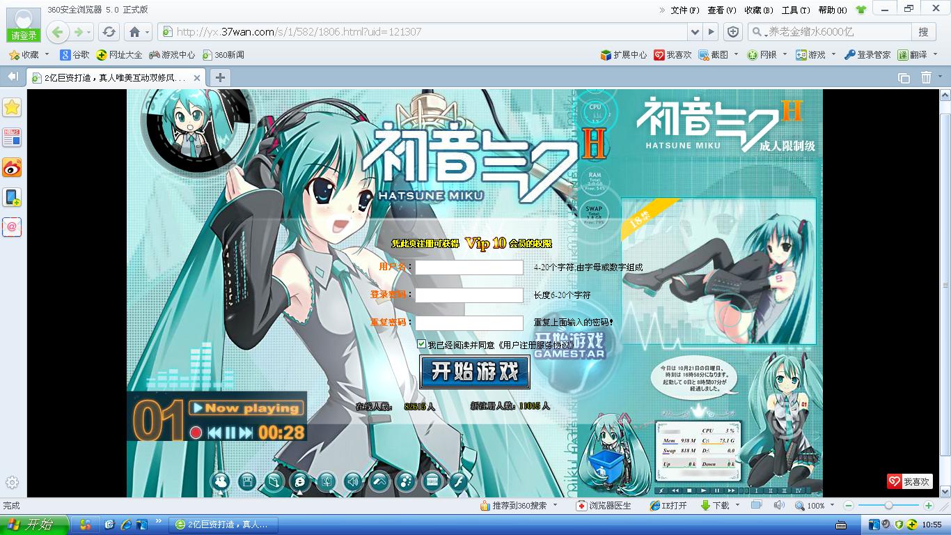Expand the home button dropdown arrow
The image size is (951, 535).
click(x=148, y=32)
